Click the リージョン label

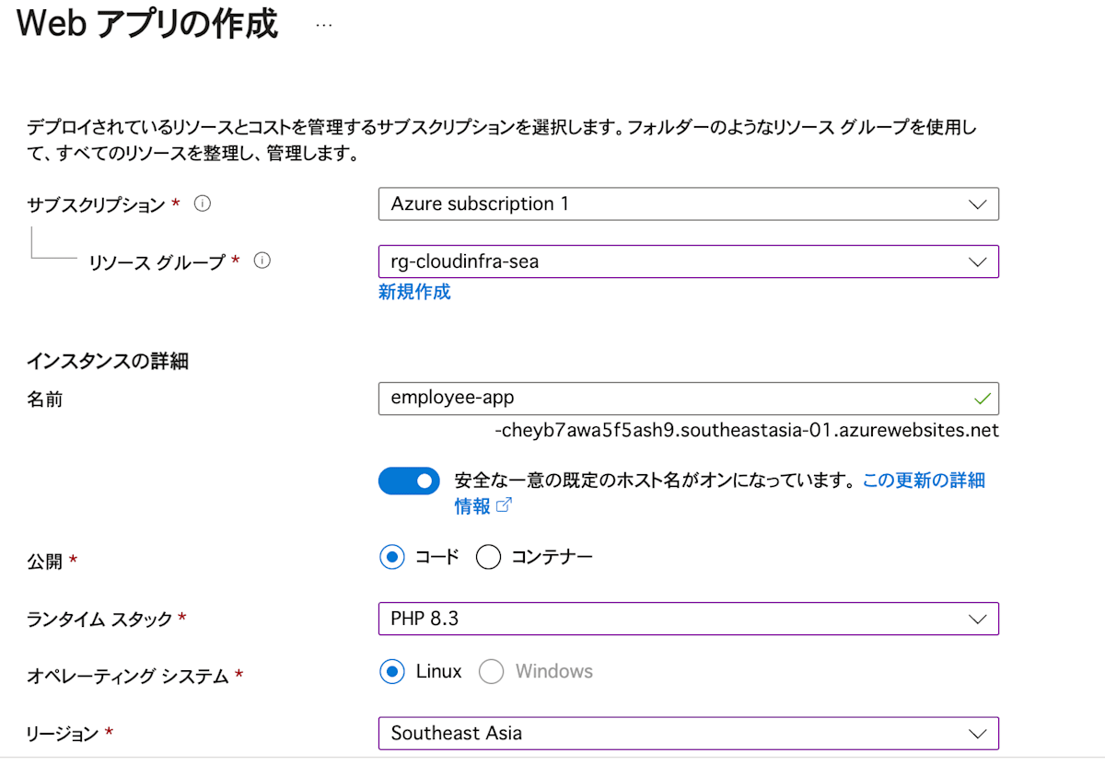63,734
